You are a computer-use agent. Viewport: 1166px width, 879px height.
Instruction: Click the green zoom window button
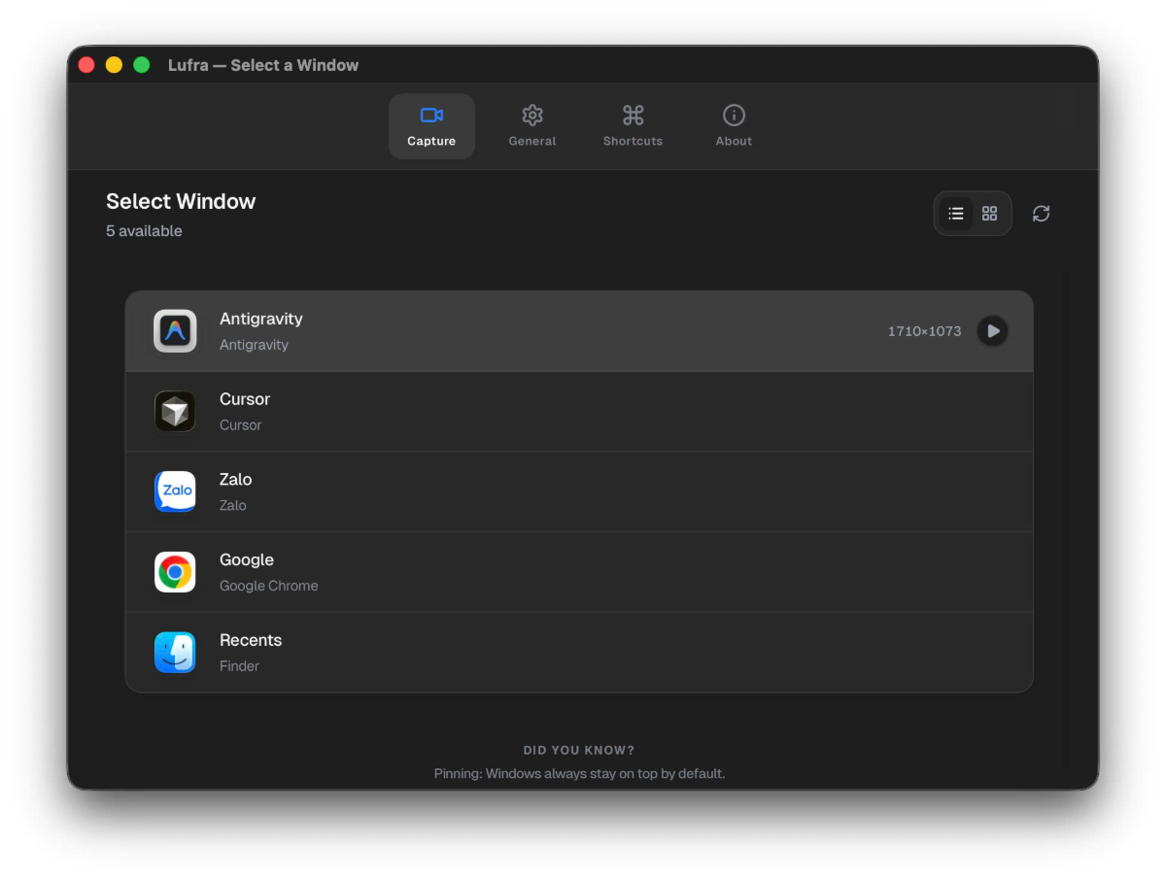(x=141, y=65)
